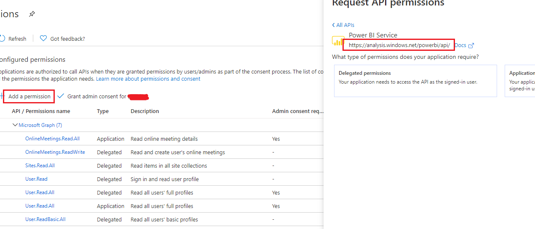Click the Refresh icon in the toolbar
The image size is (535, 229).
[2, 39]
